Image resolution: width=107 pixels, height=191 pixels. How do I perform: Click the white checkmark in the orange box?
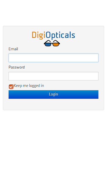(x=11, y=87)
